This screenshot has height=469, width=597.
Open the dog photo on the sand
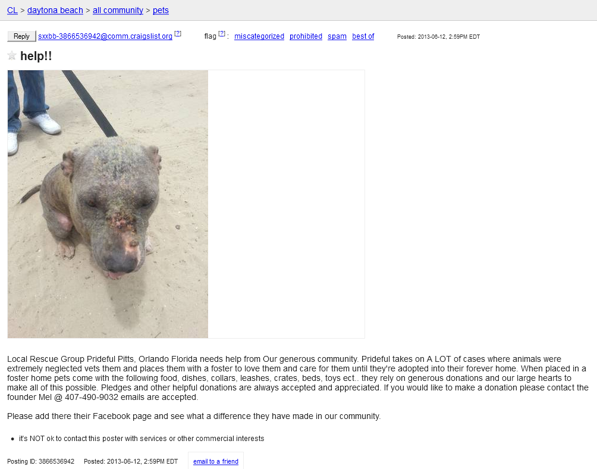click(x=108, y=204)
